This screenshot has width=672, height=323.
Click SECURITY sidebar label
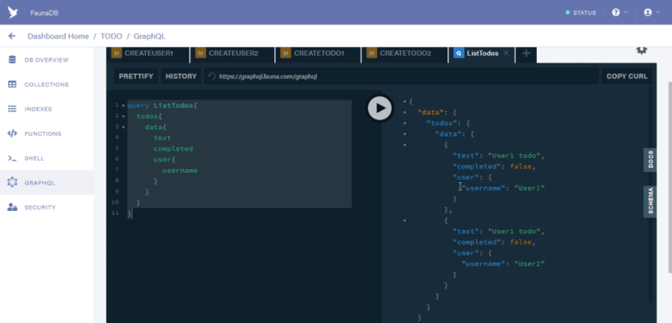[40, 207]
